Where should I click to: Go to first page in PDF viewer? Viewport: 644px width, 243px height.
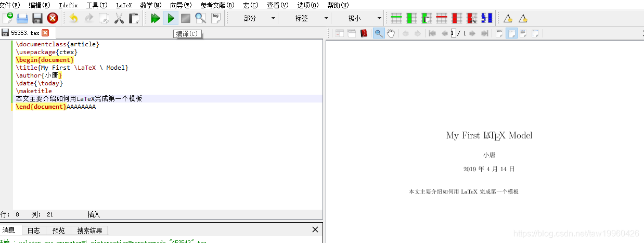pyautogui.click(x=432, y=33)
